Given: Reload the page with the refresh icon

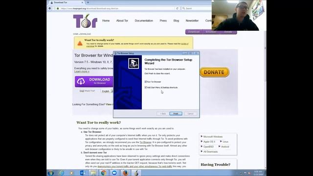Looking at the screenshot, I should (x=177, y=8).
